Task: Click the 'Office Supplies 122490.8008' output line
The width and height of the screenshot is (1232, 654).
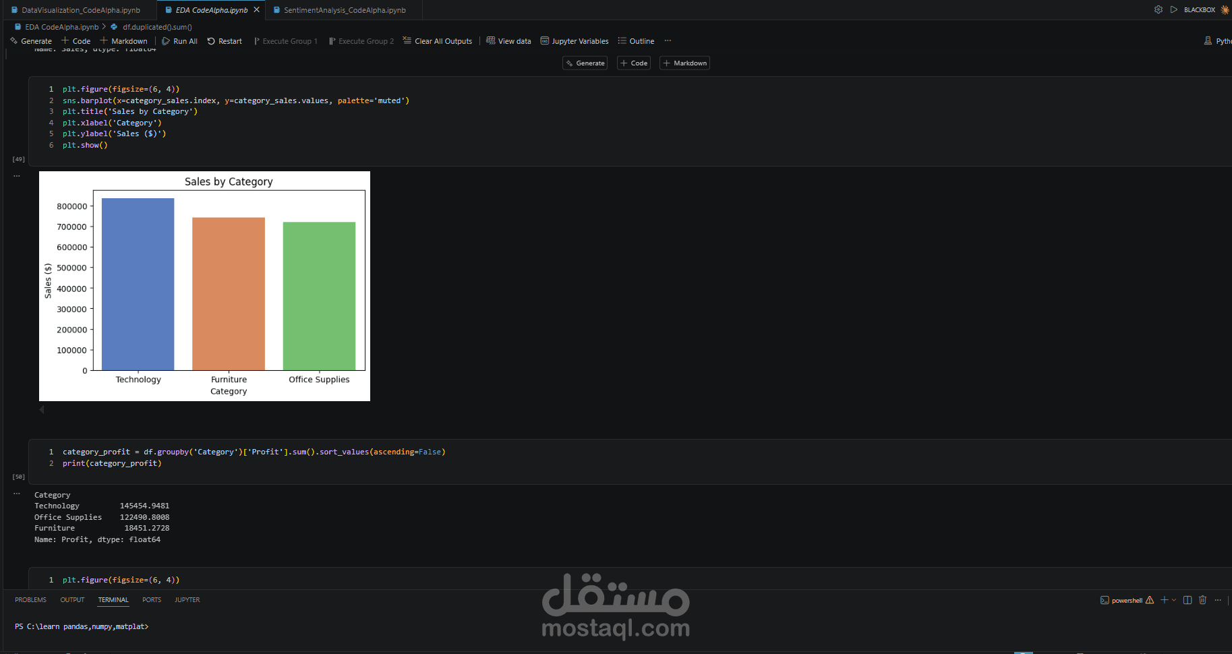Action: click(102, 518)
